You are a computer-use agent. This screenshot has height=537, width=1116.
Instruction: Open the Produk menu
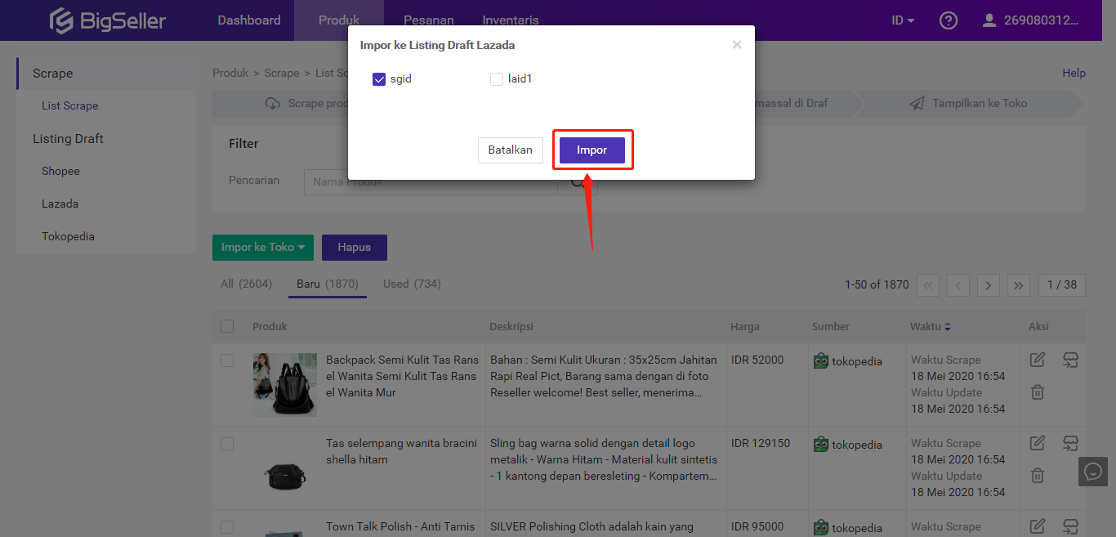(x=339, y=20)
